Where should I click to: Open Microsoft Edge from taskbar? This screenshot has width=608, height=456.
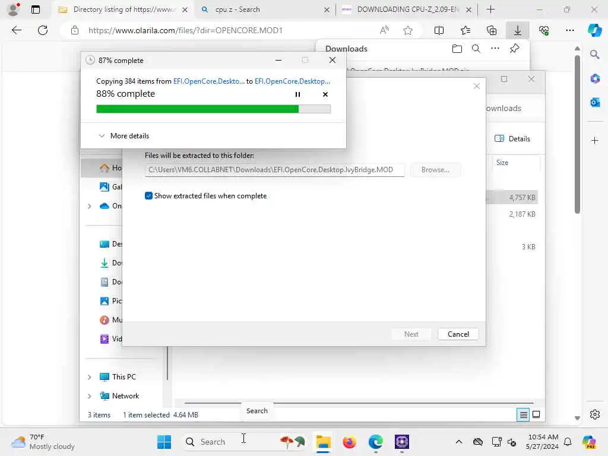375,442
